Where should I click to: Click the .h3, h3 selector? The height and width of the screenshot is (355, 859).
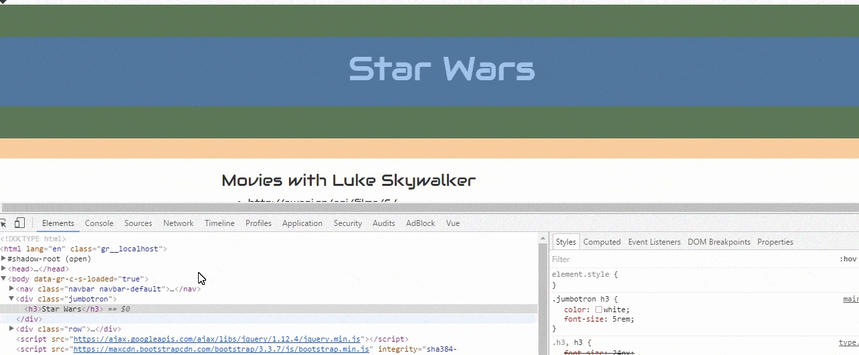click(x=569, y=342)
